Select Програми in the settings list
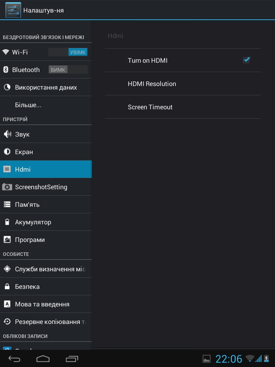Viewport: 275px width, 367px height. 30,240
